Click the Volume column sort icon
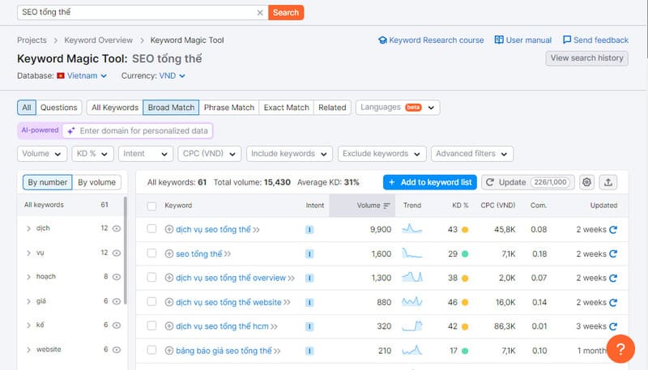Image resolution: width=648 pixels, height=370 pixels. 386,206
